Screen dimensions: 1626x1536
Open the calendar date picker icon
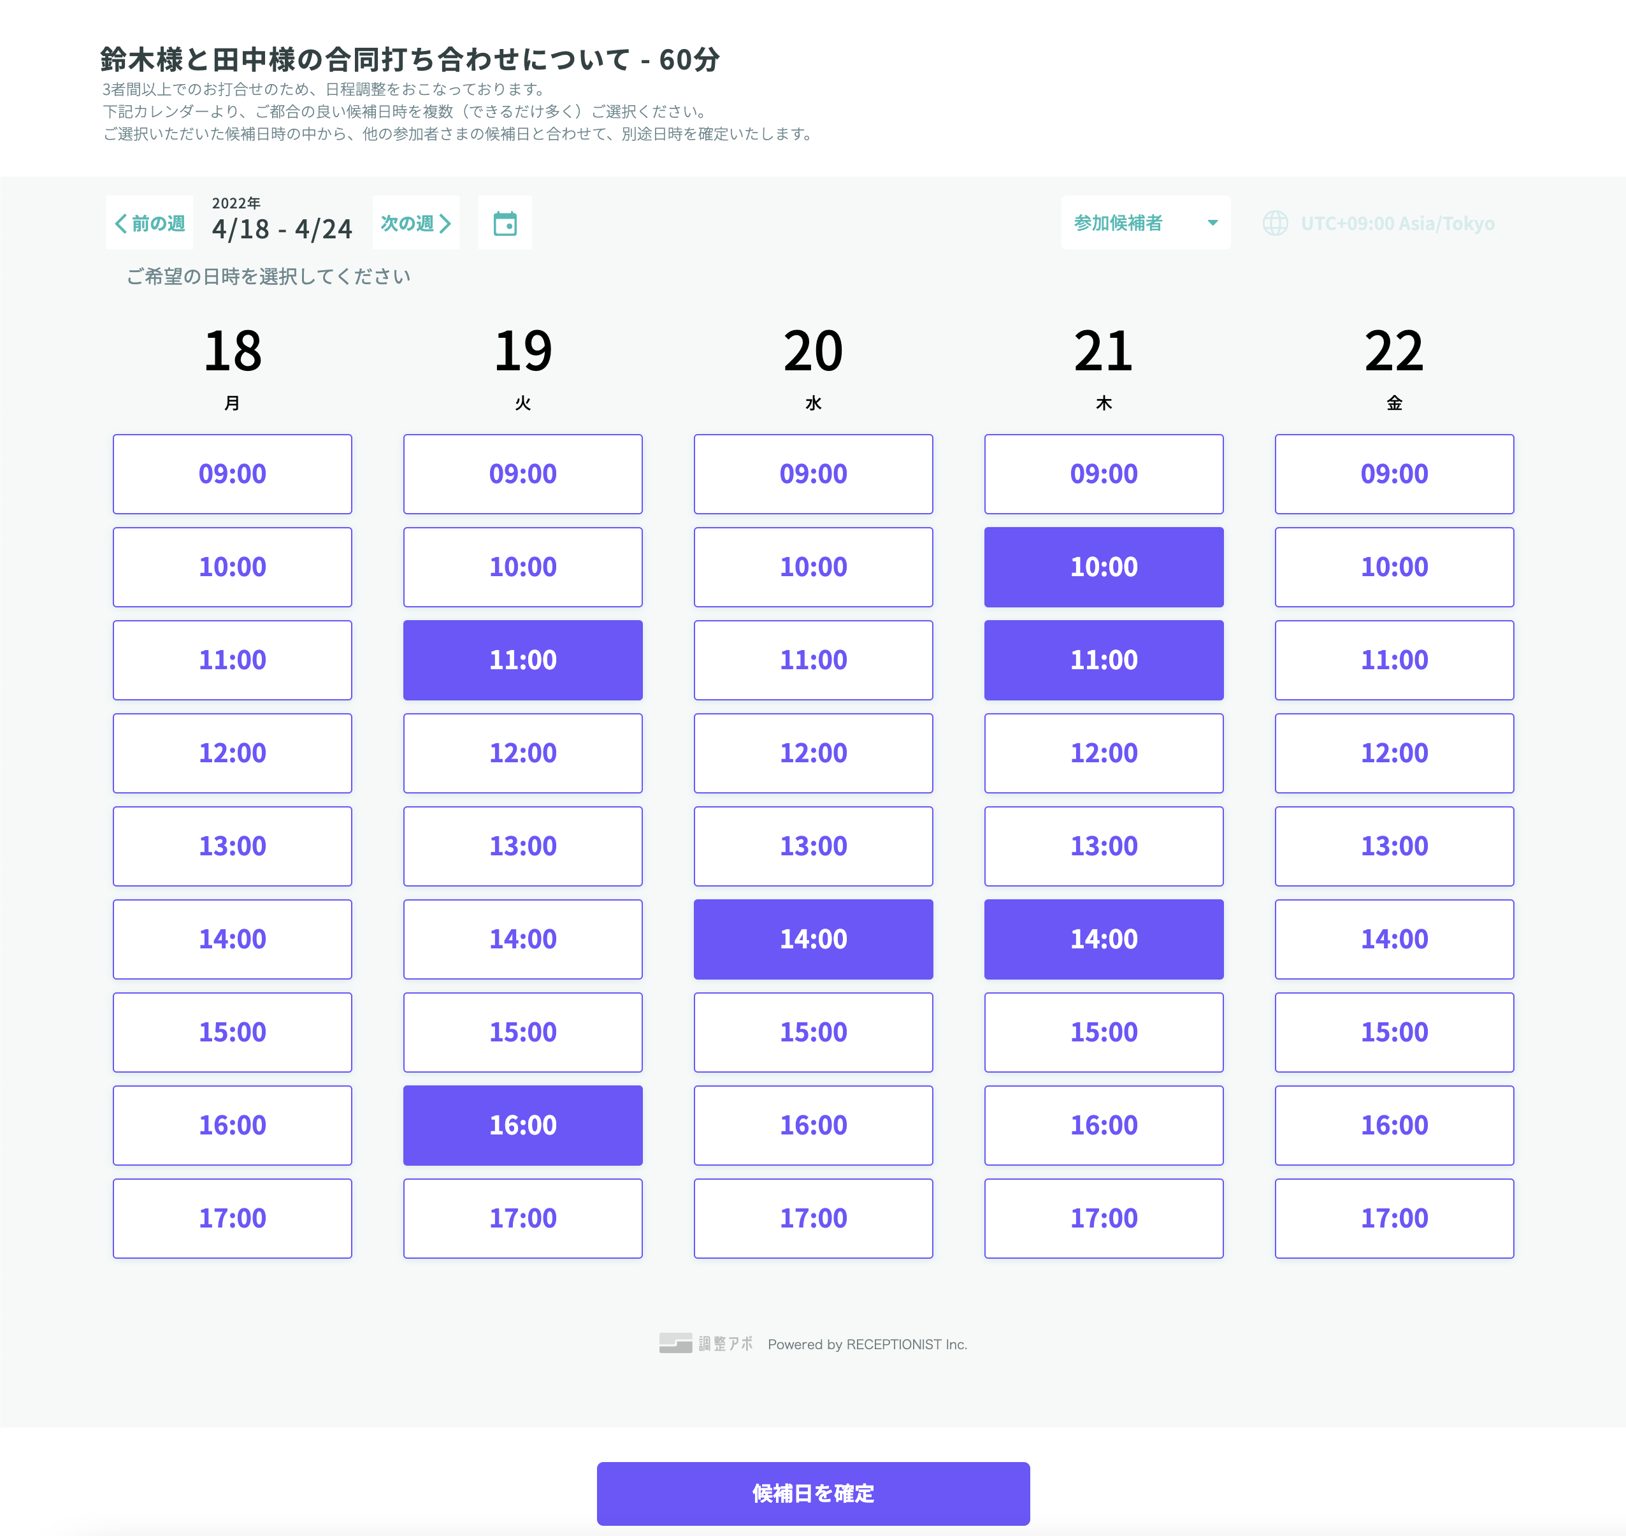point(505,222)
